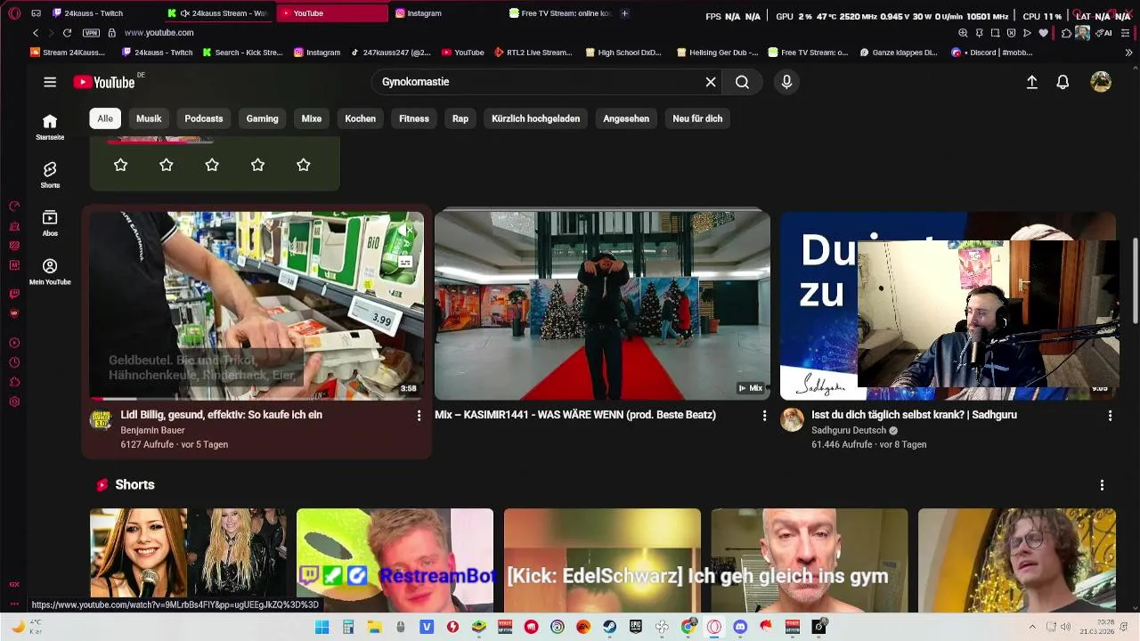The width and height of the screenshot is (1140, 641).
Task: Open Mix – KASIMIR1441 title link
Action: coord(575,415)
